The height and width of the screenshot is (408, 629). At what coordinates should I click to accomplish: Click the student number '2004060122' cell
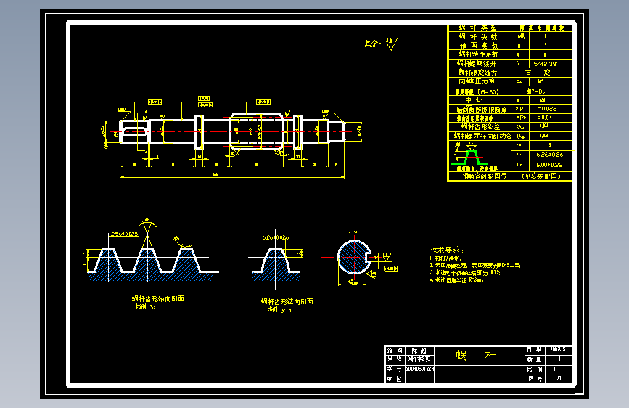[419, 369]
